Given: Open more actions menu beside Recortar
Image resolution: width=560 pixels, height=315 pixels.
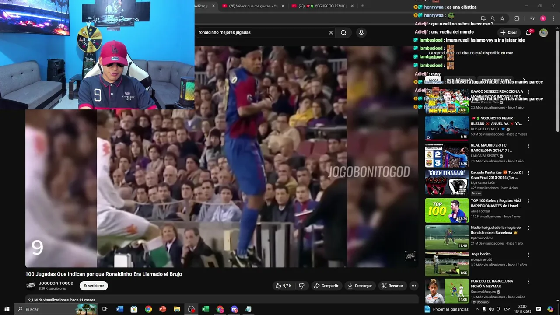Looking at the screenshot, I should (x=413, y=286).
